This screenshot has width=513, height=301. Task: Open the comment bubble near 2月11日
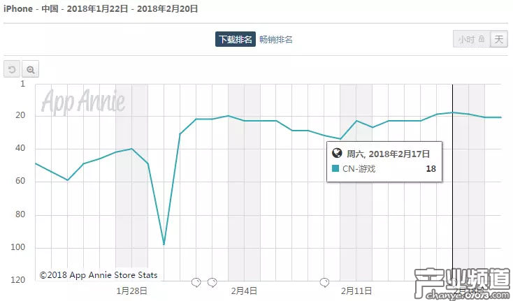pyautogui.click(x=325, y=282)
